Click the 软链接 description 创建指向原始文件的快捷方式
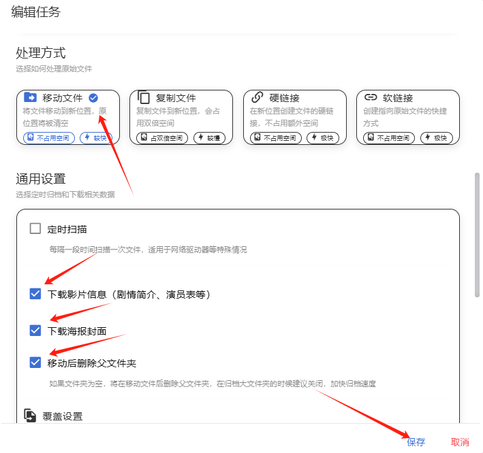The width and height of the screenshot is (483, 453). tap(405, 117)
